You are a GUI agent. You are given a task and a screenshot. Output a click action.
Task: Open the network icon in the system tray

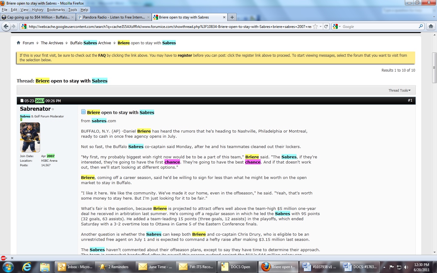(x=399, y=267)
